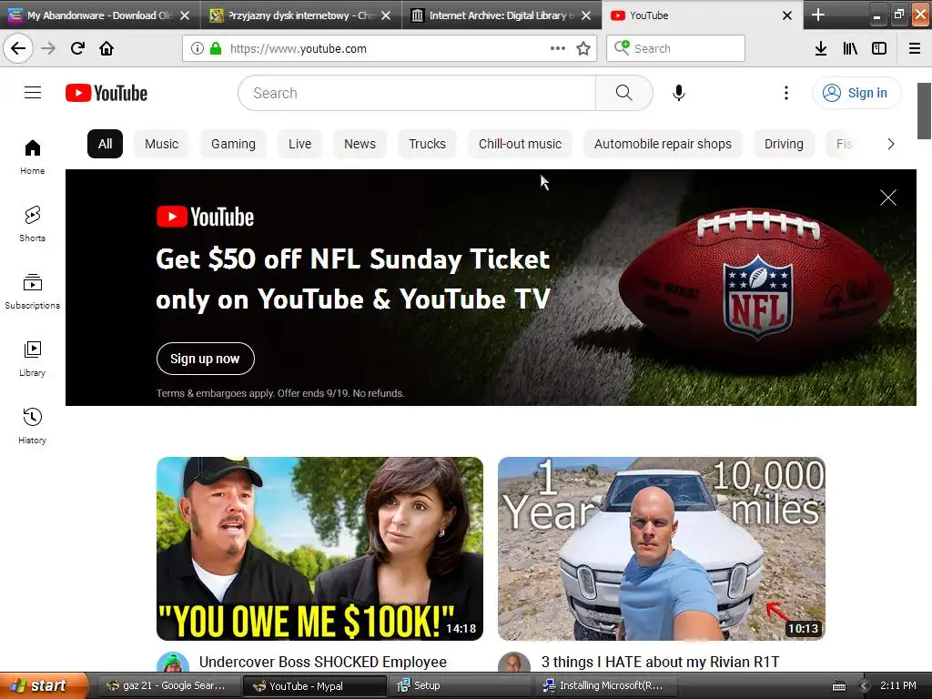
Task: Select the Automobile repair shops chip
Action: tap(663, 144)
